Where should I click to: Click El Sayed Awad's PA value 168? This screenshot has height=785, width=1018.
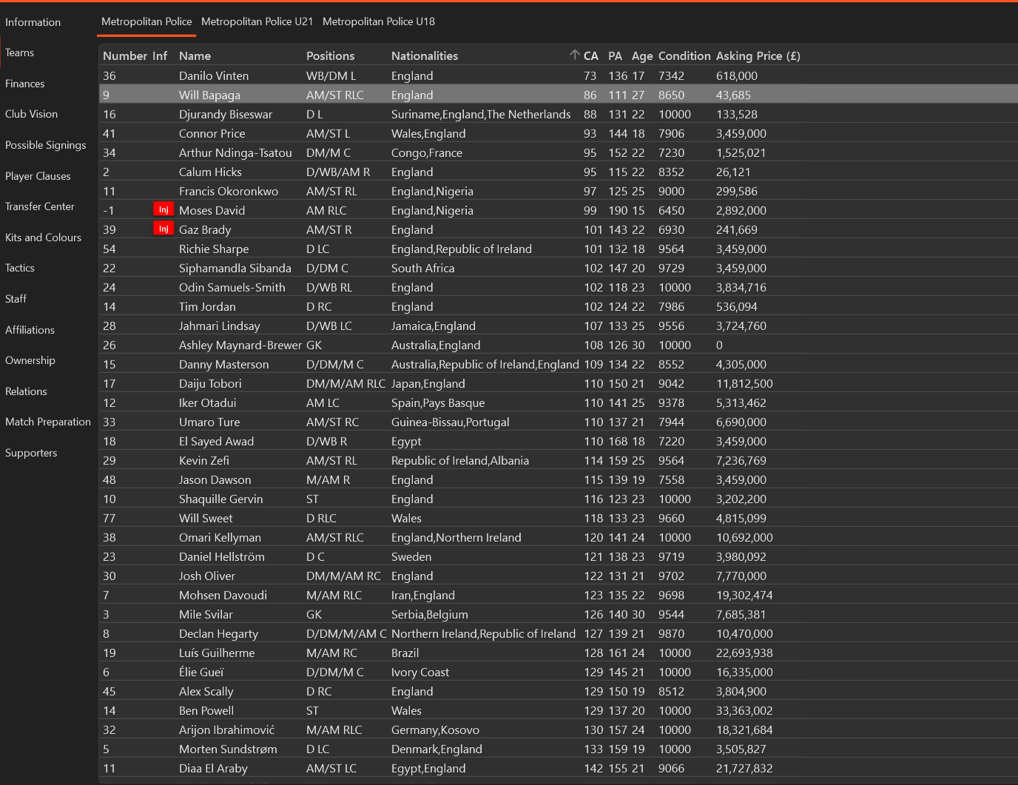[x=618, y=441]
